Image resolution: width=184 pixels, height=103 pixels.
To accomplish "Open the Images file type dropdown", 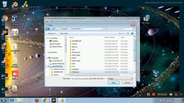I will click(x=120, y=79).
